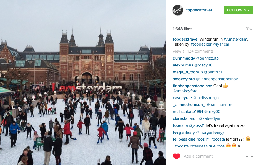Open the @hanshannon mention

coord(219,105)
